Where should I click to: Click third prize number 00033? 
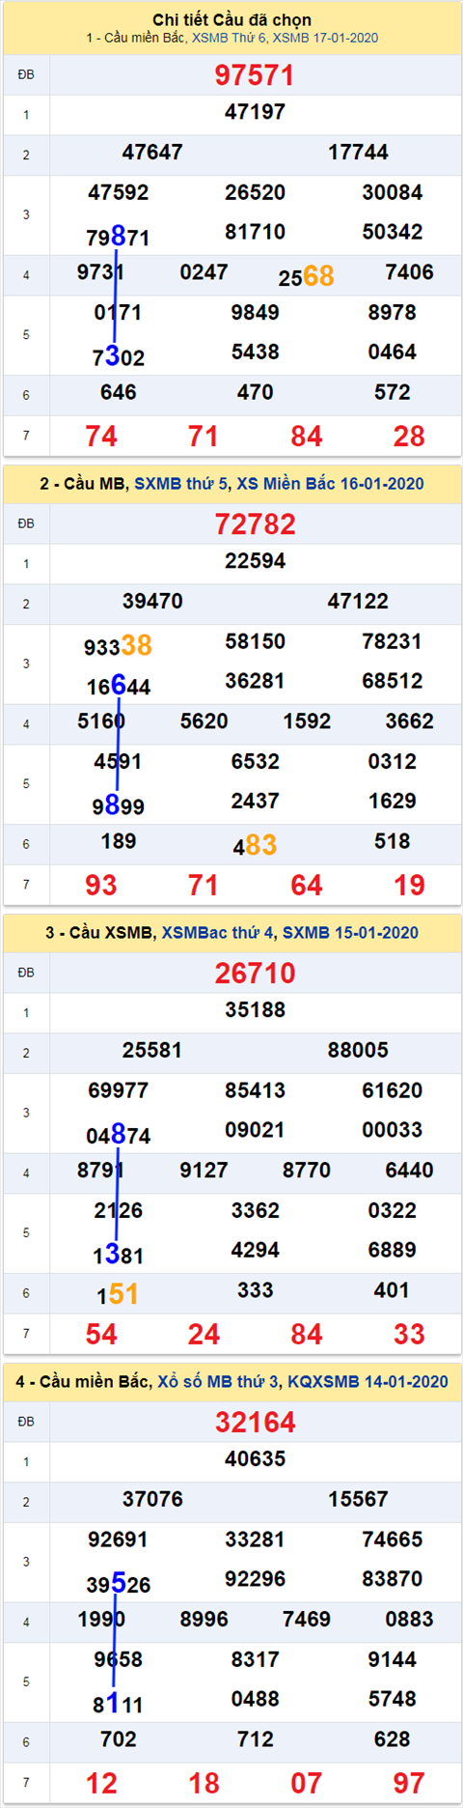click(x=393, y=1130)
